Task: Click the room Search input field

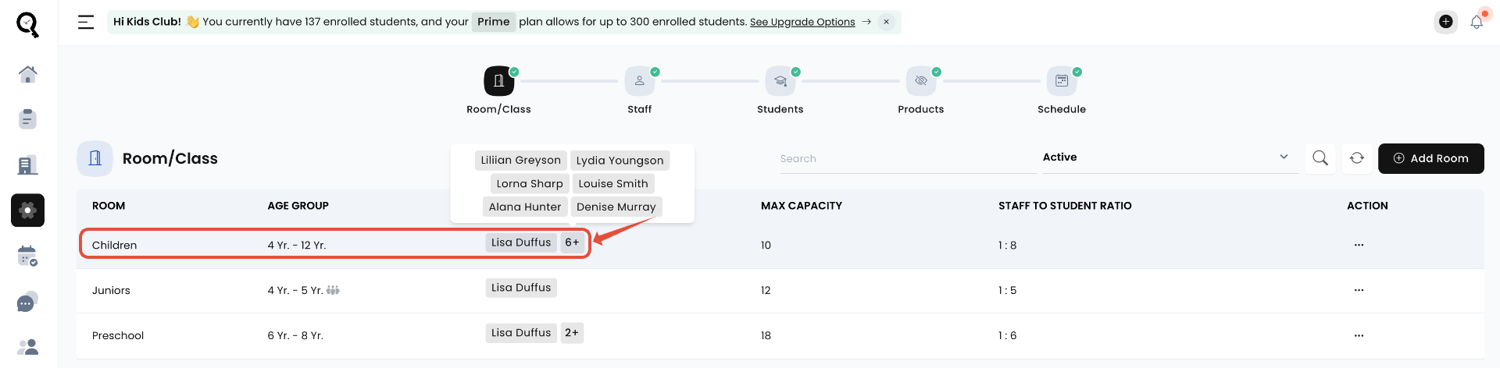Action: tap(906, 158)
